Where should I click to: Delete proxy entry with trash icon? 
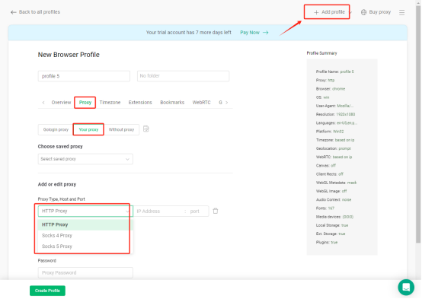click(x=216, y=211)
